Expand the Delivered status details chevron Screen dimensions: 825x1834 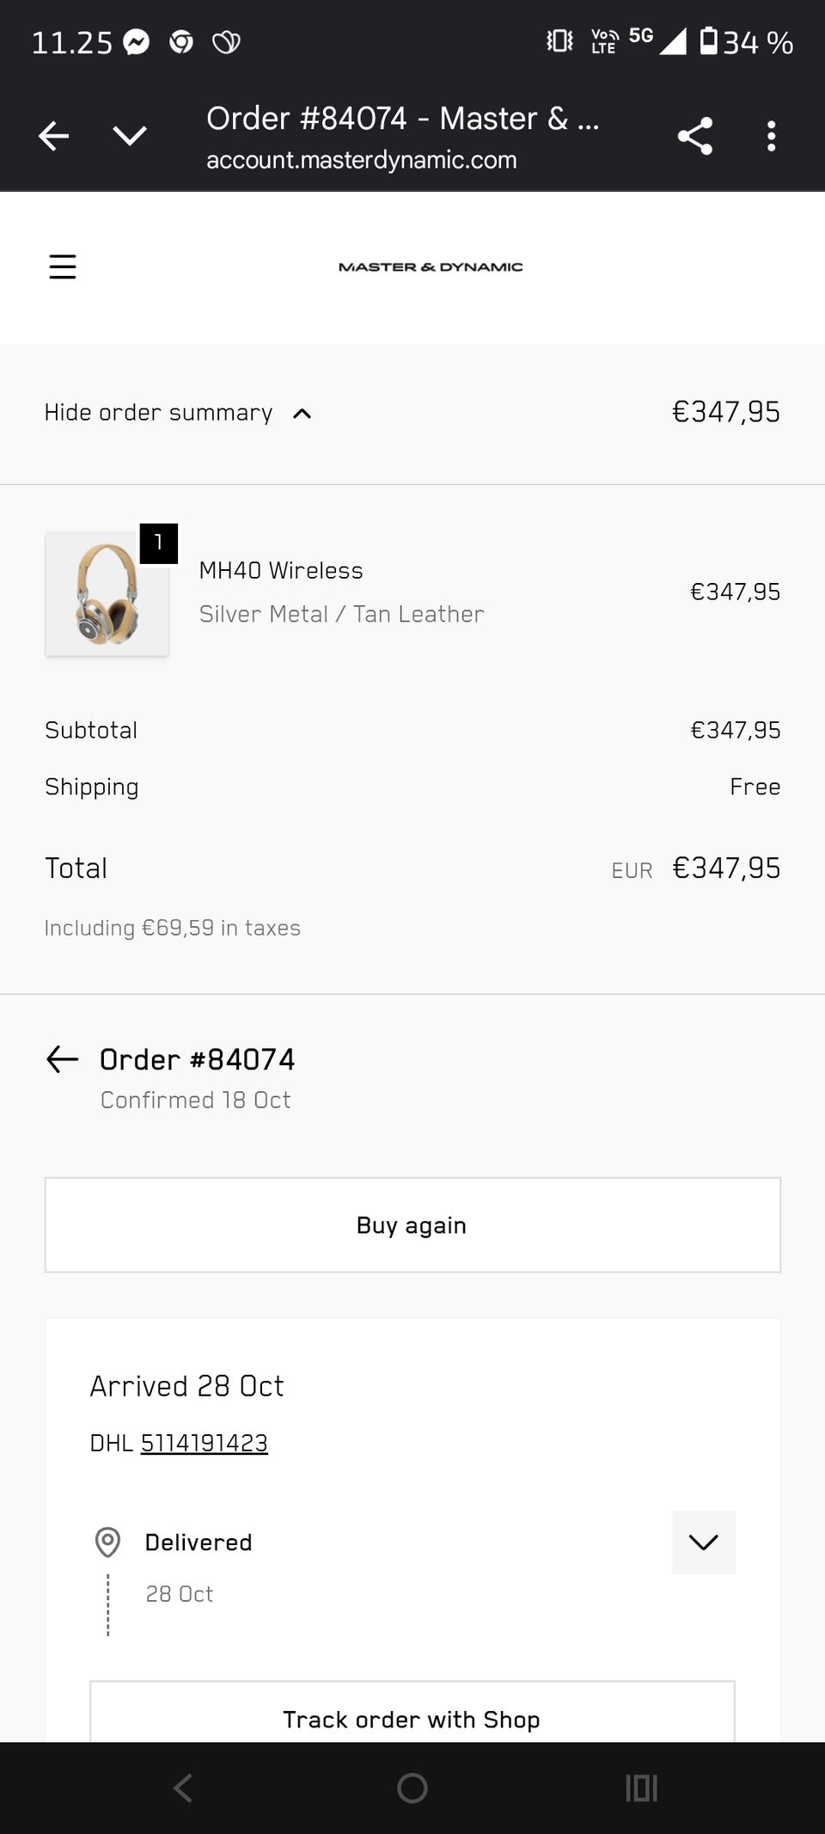703,1542
